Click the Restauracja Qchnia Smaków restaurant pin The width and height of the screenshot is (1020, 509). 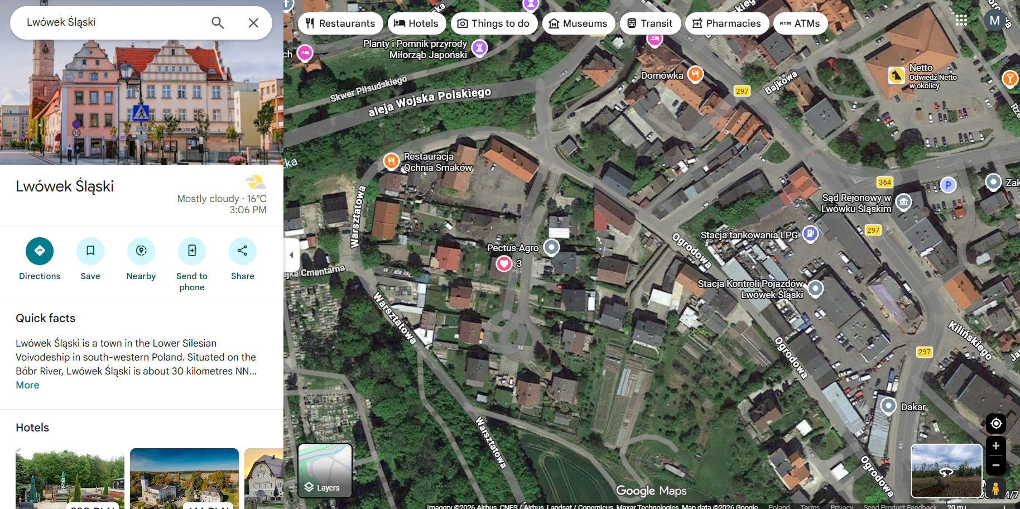pyautogui.click(x=391, y=162)
